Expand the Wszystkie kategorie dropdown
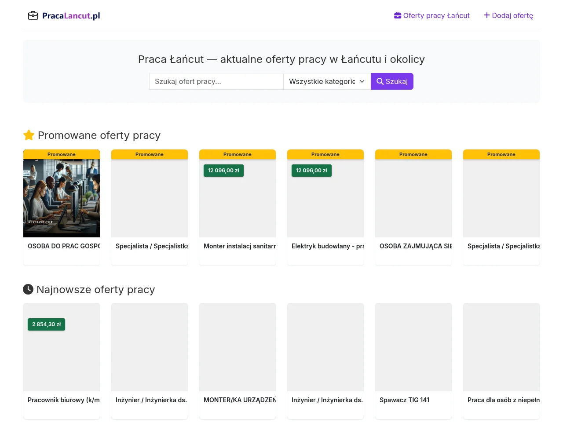Screen dimensions: 563x422 pos(327,81)
